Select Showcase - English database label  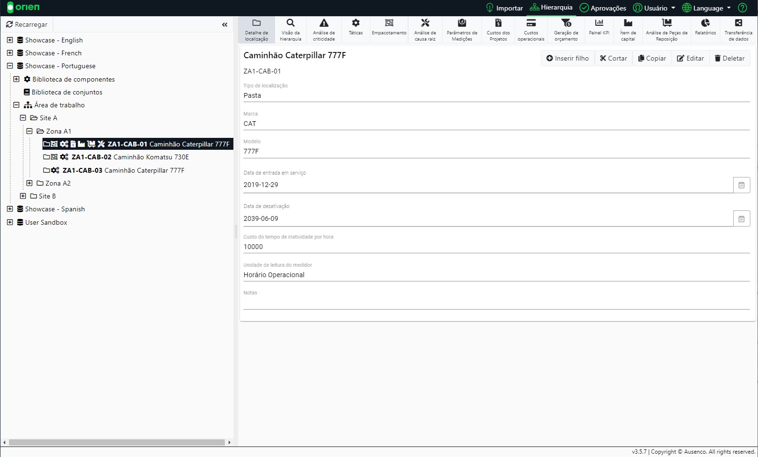tap(53, 40)
